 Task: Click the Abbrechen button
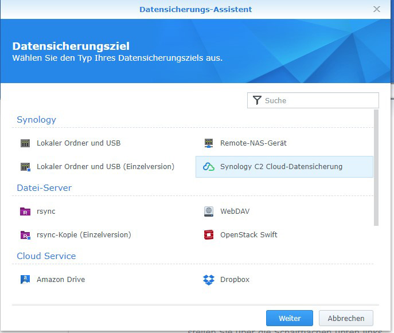tap(346, 318)
